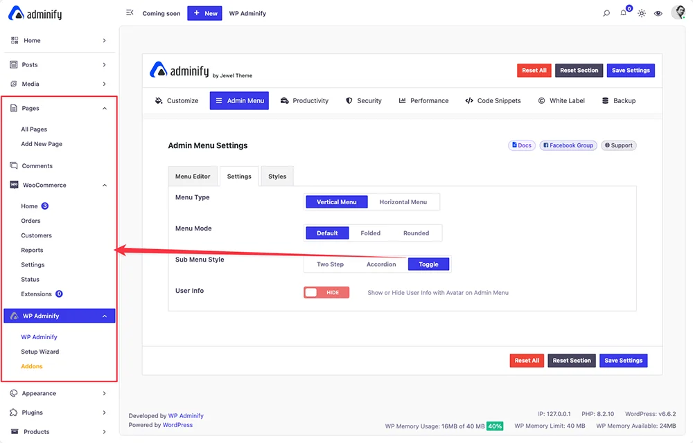693x443 pixels.
Task: Open the Performance tab
Action: tap(423, 100)
